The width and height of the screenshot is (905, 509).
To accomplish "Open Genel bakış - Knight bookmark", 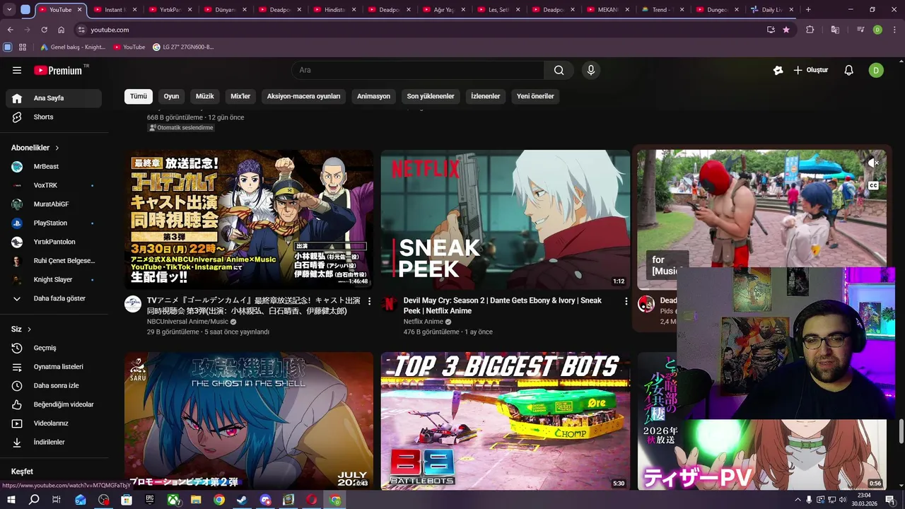I will tap(73, 47).
